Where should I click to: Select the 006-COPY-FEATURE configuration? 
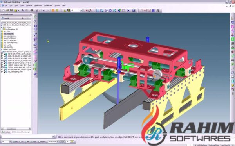tap(11, 43)
